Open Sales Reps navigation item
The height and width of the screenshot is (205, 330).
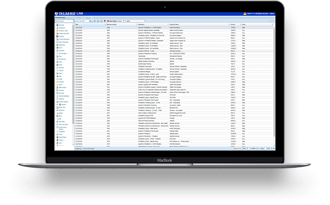(x=61, y=122)
